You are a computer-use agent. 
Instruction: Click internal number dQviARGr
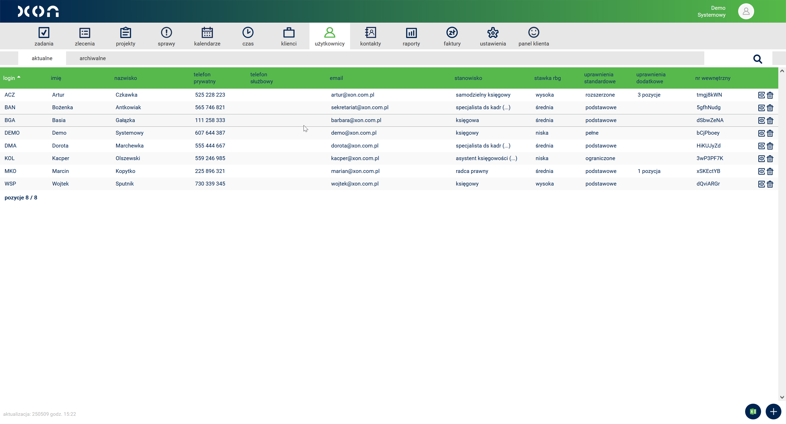pos(708,184)
